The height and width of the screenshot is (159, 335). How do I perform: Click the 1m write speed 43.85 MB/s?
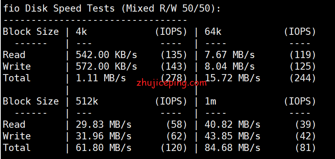(233, 136)
